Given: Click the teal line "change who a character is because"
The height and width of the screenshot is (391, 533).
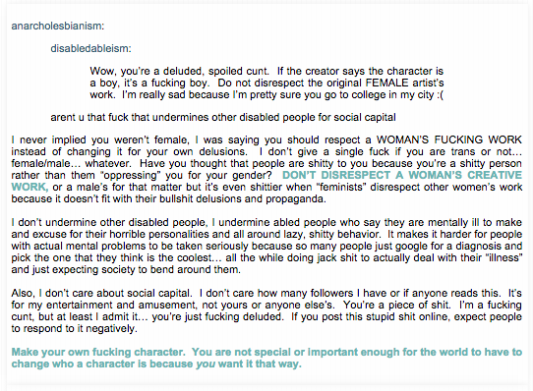Looking at the screenshot, I should (102, 363).
